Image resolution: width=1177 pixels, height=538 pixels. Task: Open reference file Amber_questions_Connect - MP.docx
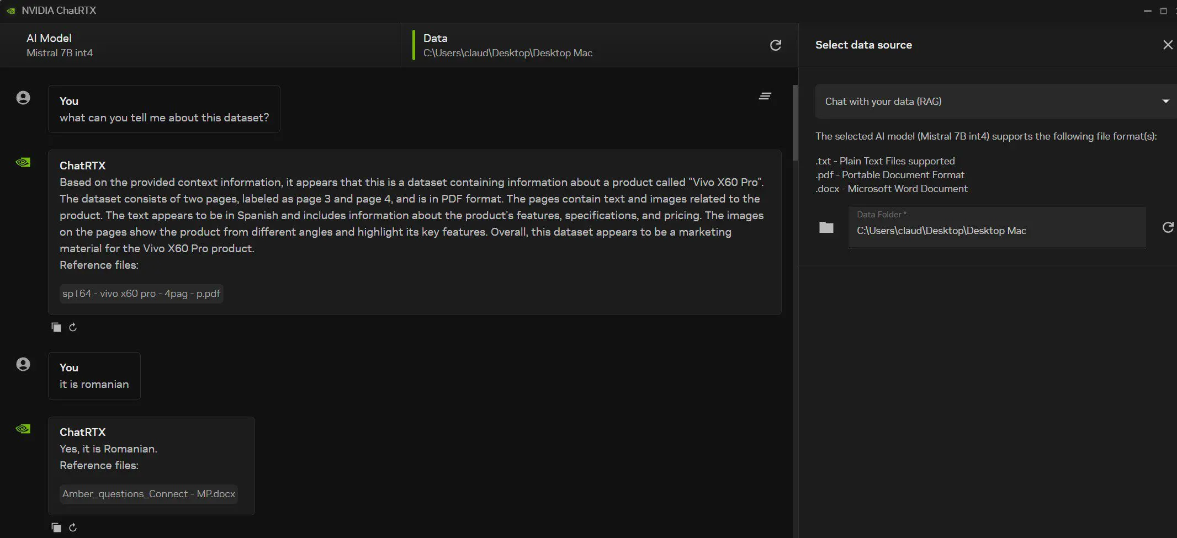[149, 494]
